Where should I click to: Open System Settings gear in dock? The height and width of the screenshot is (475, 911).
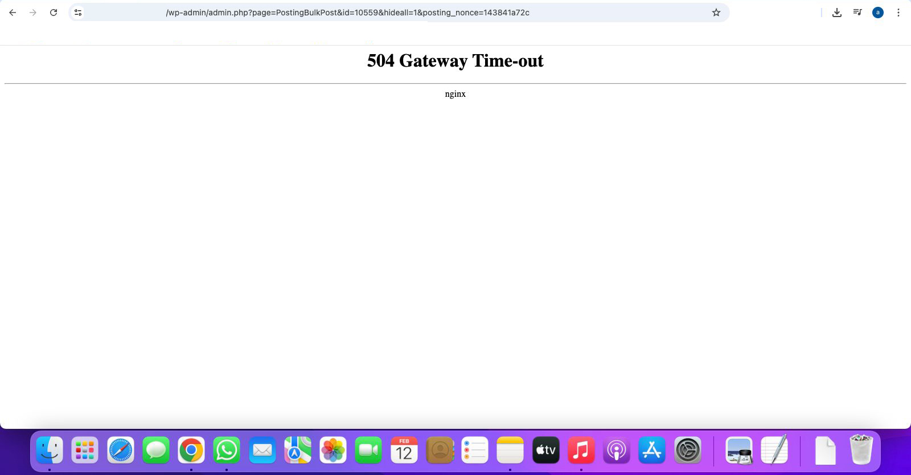(687, 451)
